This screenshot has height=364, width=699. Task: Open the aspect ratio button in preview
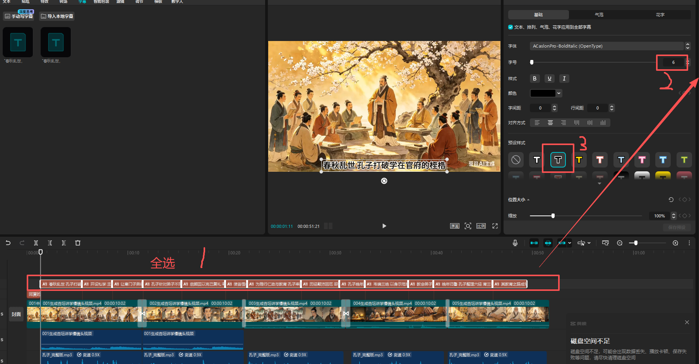click(481, 226)
